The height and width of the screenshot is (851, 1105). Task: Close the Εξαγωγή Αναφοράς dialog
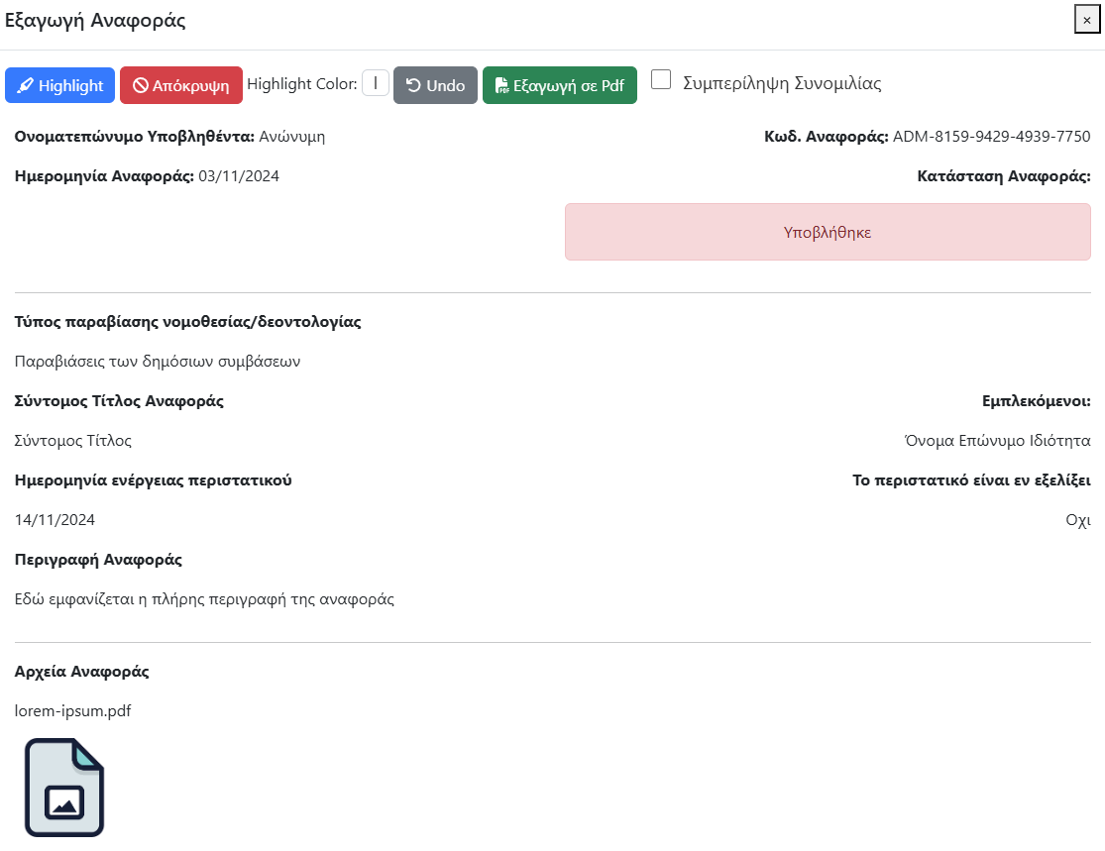pos(1087,20)
